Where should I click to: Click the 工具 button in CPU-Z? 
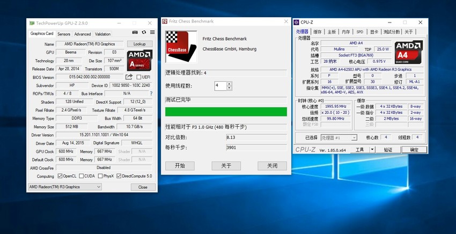click(360, 150)
